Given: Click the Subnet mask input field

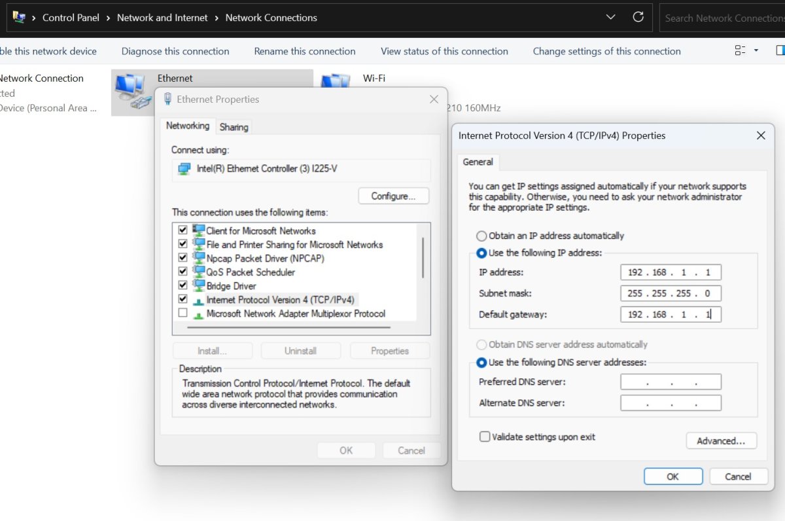Looking at the screenshot, I should coord(671,293).
